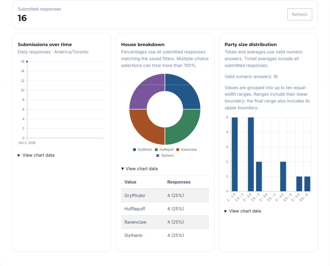The image size is (330, 266).
Task: Click the histogram bar for range 5.5–6
Action: tap(307, 184)
